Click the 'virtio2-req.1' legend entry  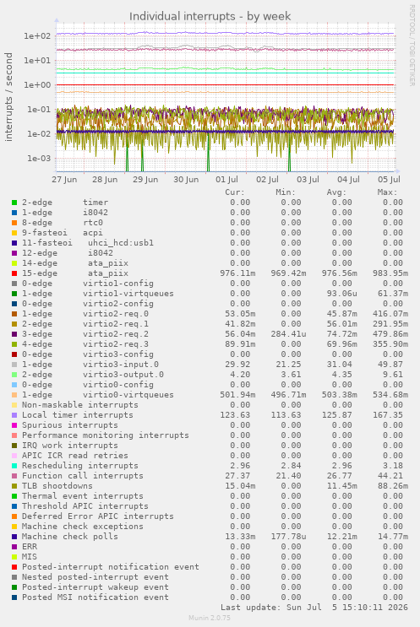[x=116, y=324]
